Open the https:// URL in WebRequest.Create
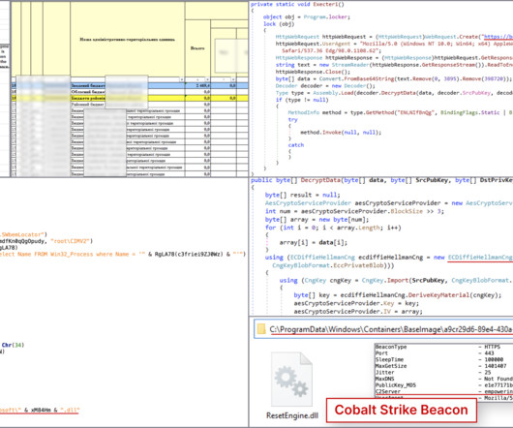 tap(498, 37)
